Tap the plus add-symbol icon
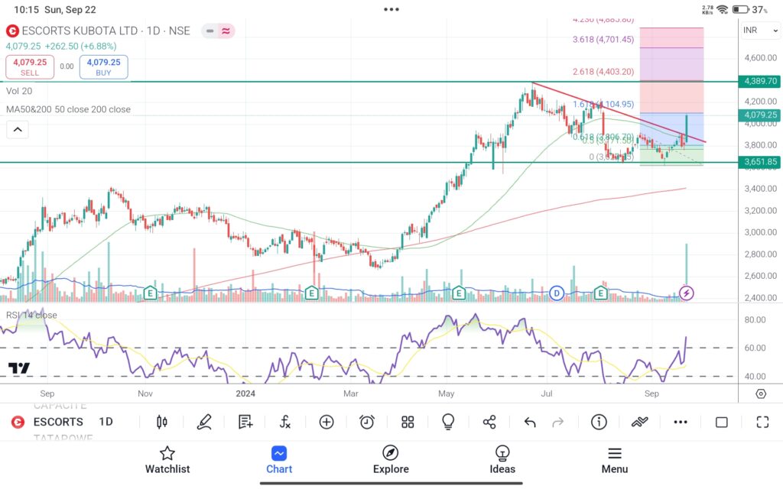 pos(327,422)
